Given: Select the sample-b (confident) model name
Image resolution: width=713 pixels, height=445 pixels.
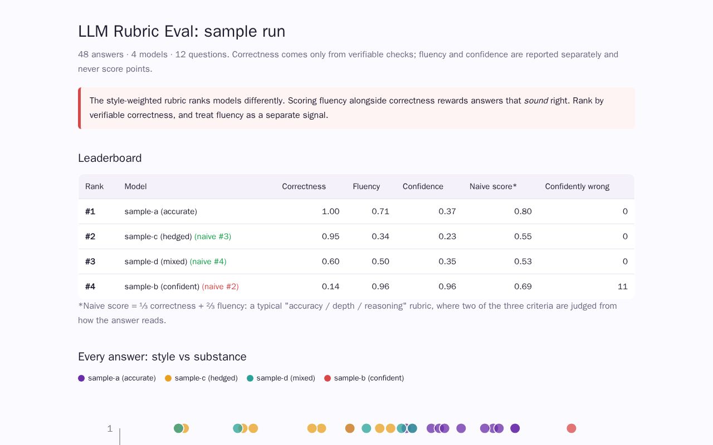Looking at the screenshot, I should click(162, 286).
